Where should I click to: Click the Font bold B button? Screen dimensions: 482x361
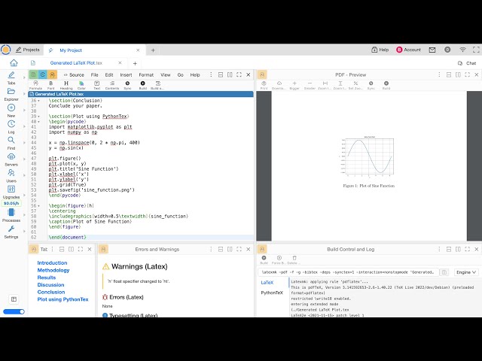(50, 85)
